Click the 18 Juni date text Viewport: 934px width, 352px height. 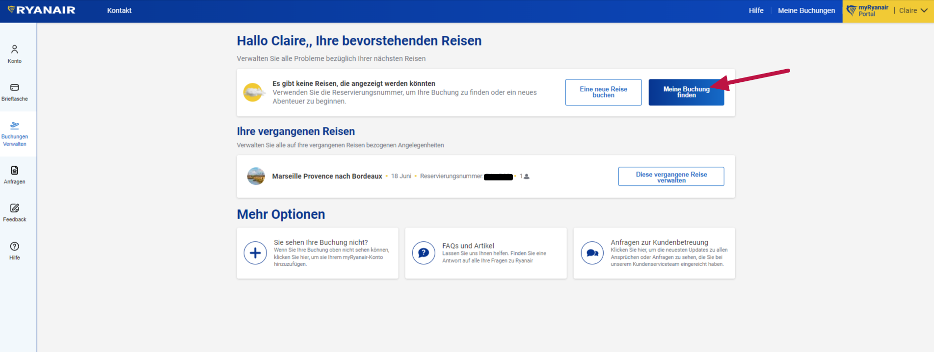click(401, 176)
